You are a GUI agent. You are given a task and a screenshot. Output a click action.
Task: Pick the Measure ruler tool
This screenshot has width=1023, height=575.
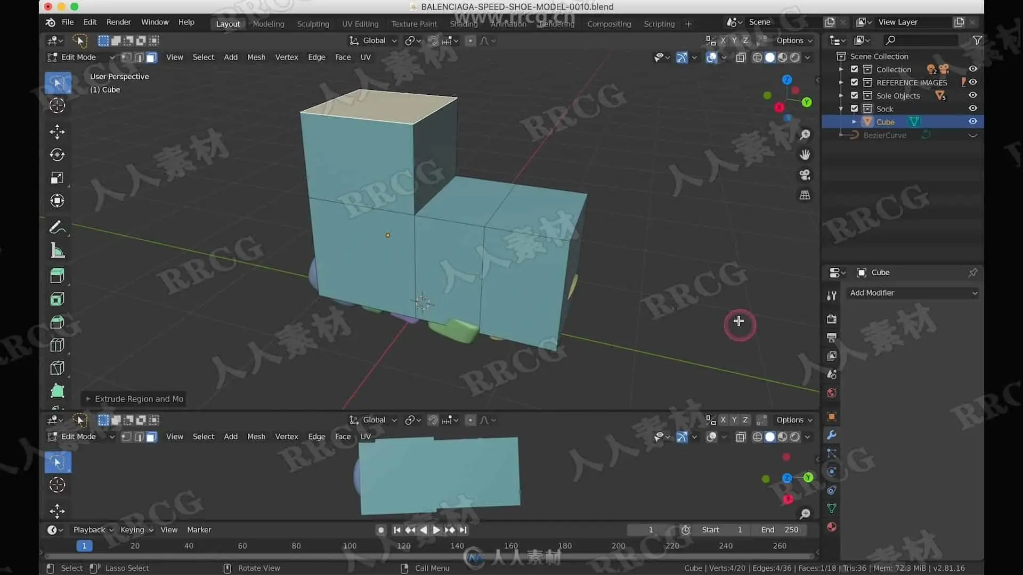tap(57, 251)
